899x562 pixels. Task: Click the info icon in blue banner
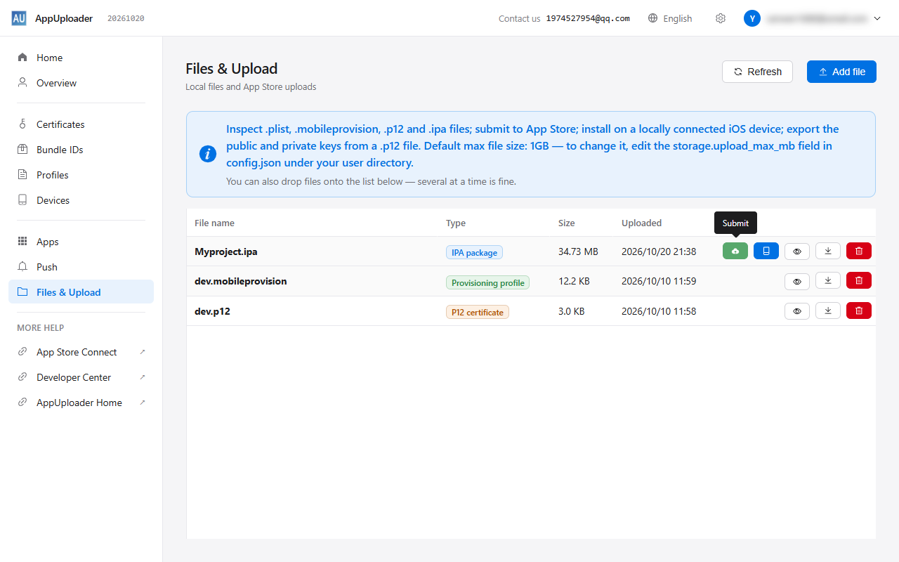[208, 154]
